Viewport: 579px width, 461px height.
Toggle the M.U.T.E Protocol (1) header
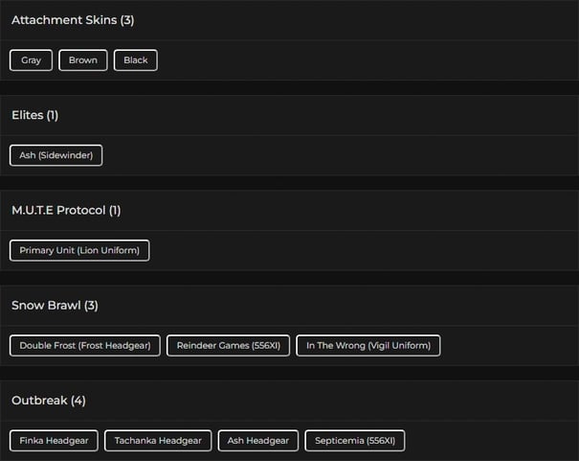(x=289, y=210)
